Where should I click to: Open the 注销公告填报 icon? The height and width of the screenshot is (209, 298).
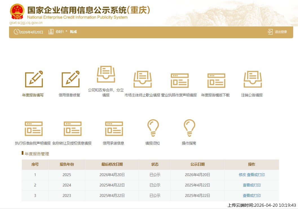[x=253, y=79]
